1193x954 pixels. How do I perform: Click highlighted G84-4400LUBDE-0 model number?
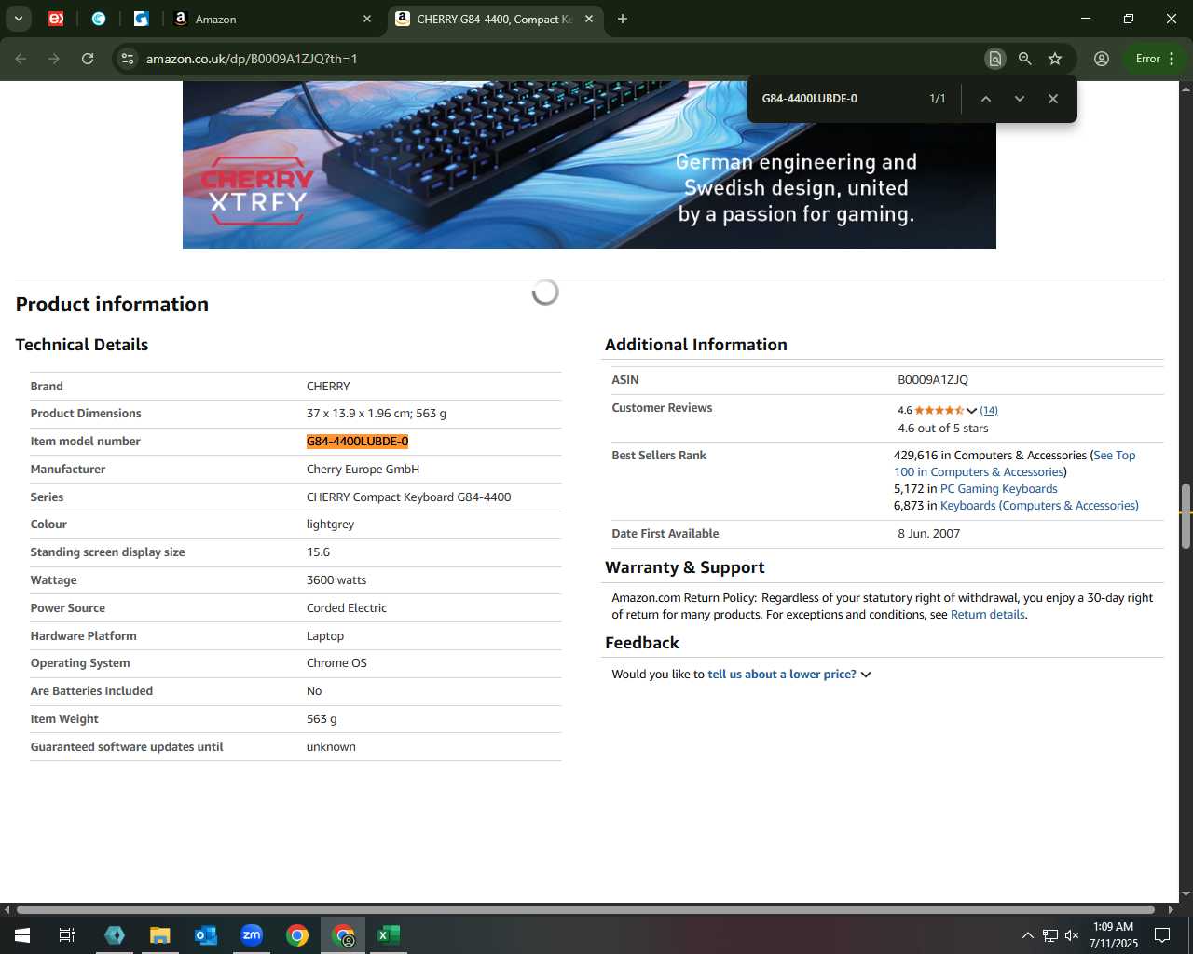[x=357, y=442]
